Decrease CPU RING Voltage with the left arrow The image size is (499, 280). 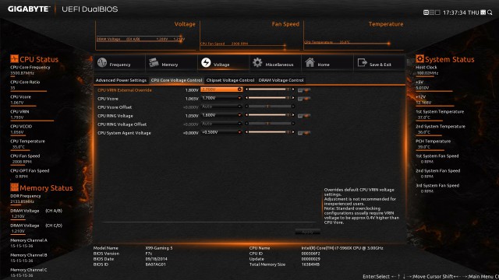[246, 115]
